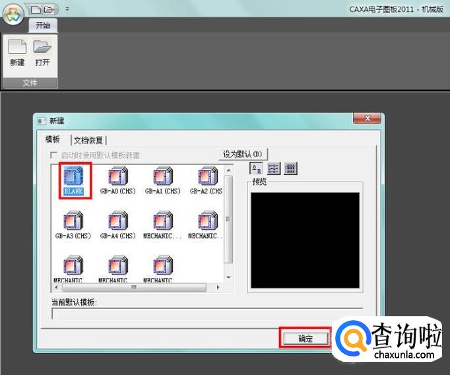Click the black template preview area
Viewport: 450px width, 375px height.
305,240
